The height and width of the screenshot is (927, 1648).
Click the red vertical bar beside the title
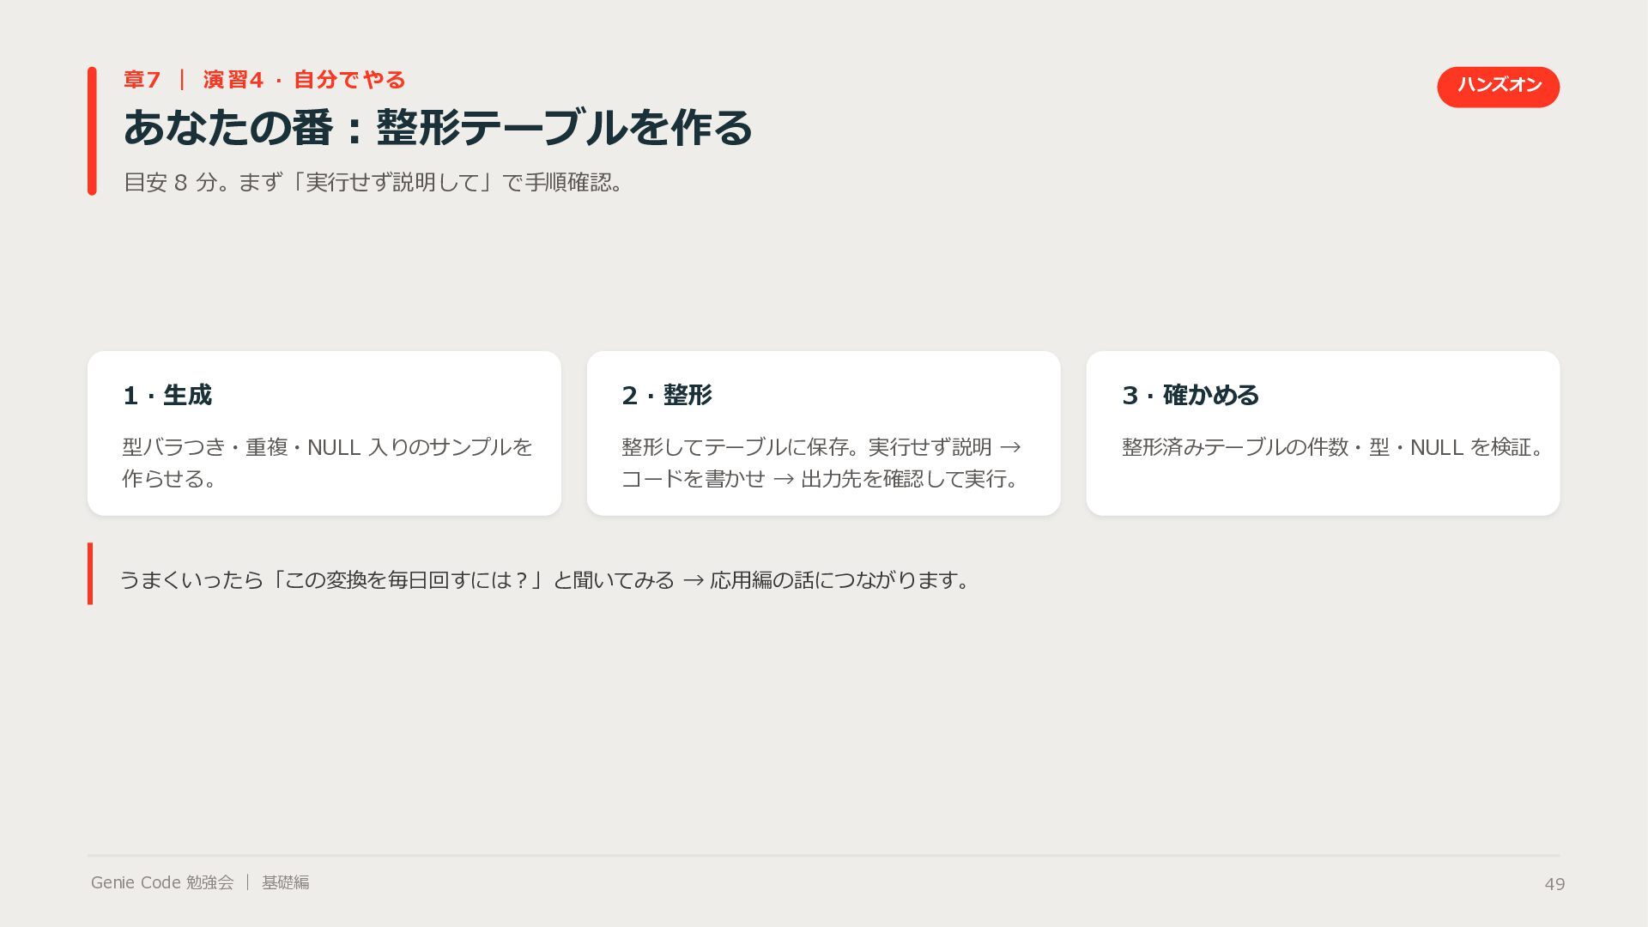(x=92, y=130)
